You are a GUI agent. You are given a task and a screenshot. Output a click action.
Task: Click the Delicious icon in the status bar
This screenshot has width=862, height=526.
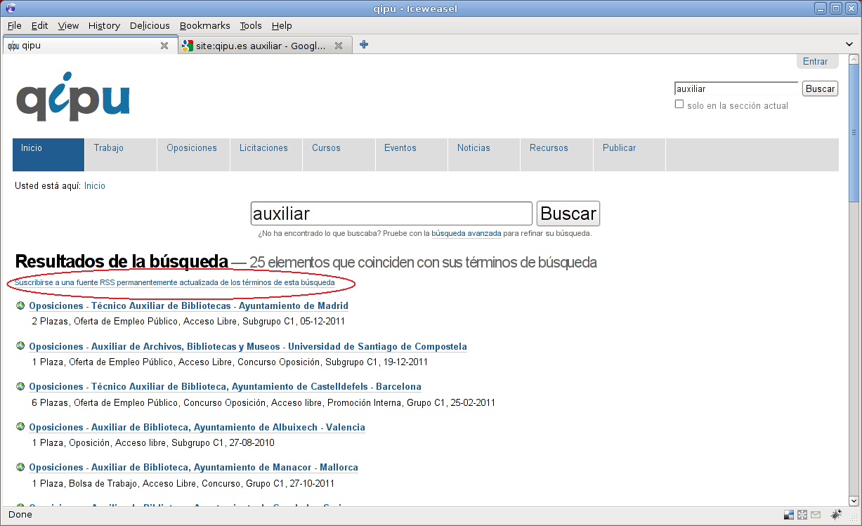point(789,515)
